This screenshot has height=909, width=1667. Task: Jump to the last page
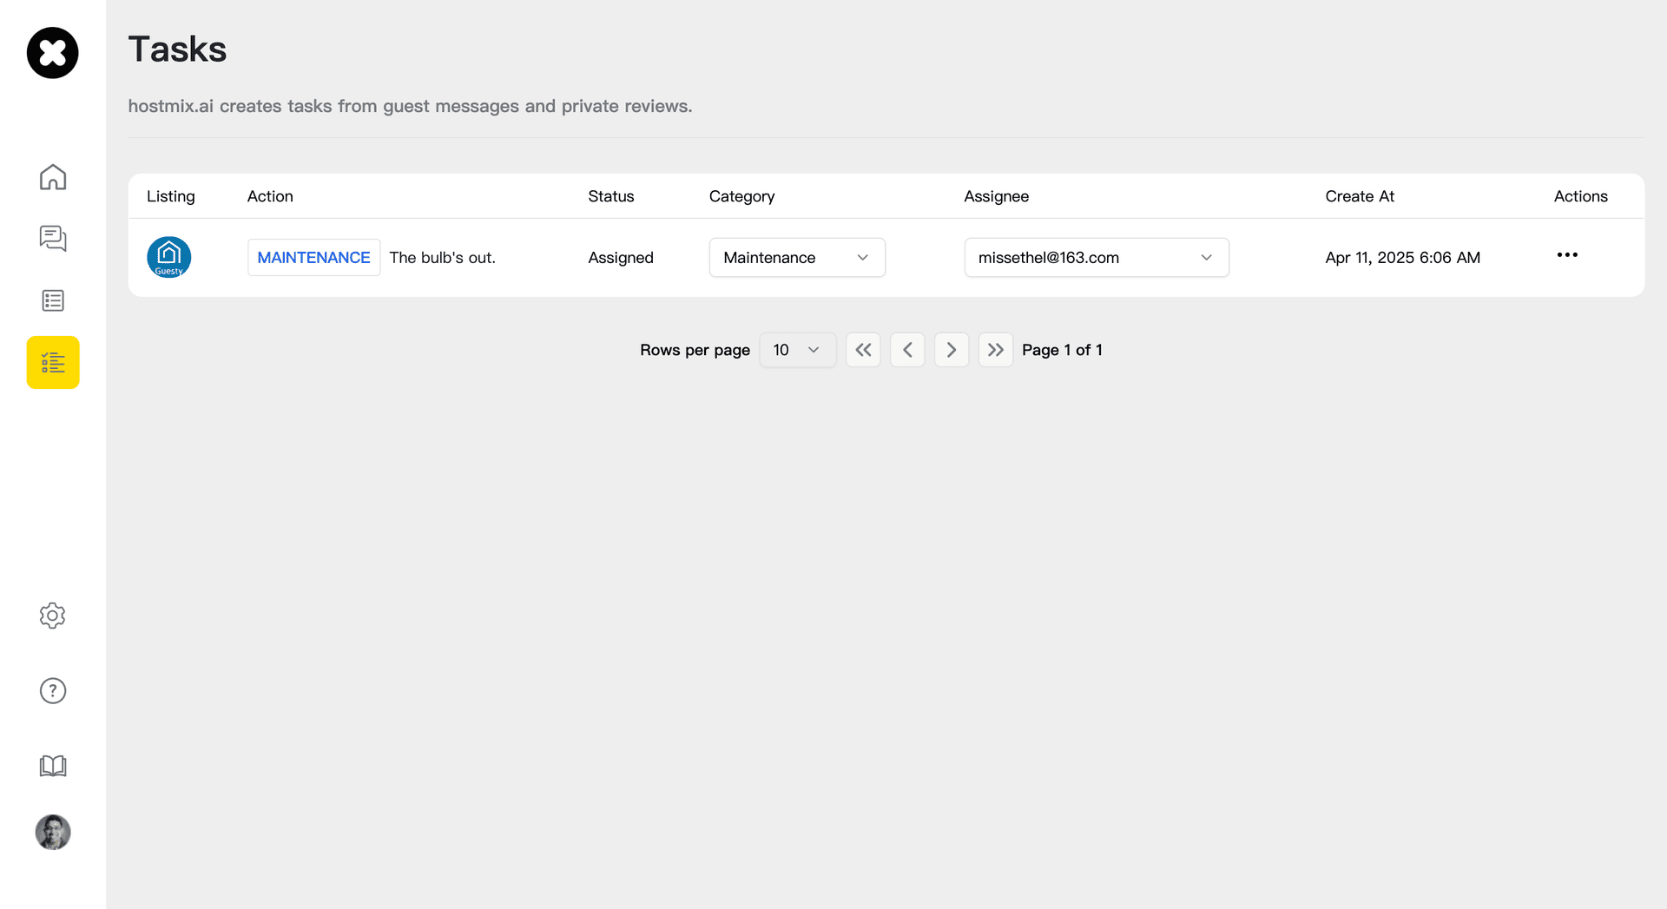coord(996,350)
